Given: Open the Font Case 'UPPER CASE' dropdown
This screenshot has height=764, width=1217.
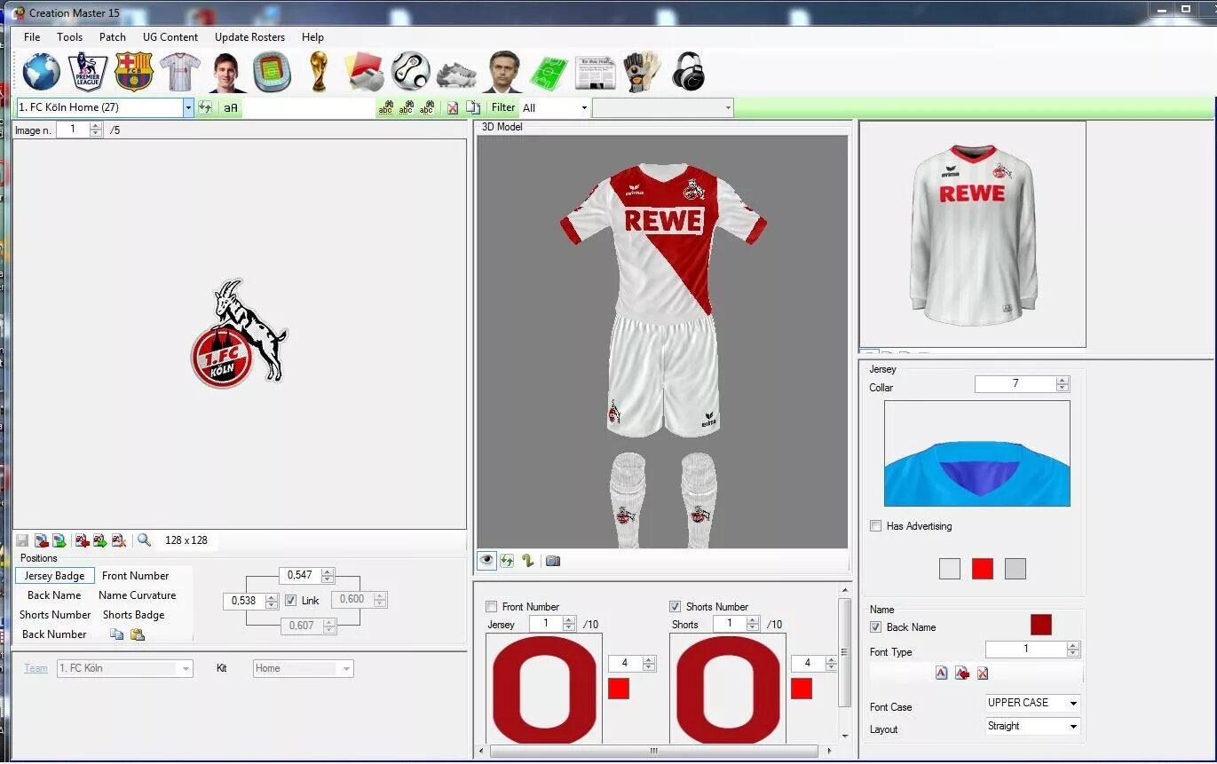Looking at the screenshot, I should [x=1032, y=703].
